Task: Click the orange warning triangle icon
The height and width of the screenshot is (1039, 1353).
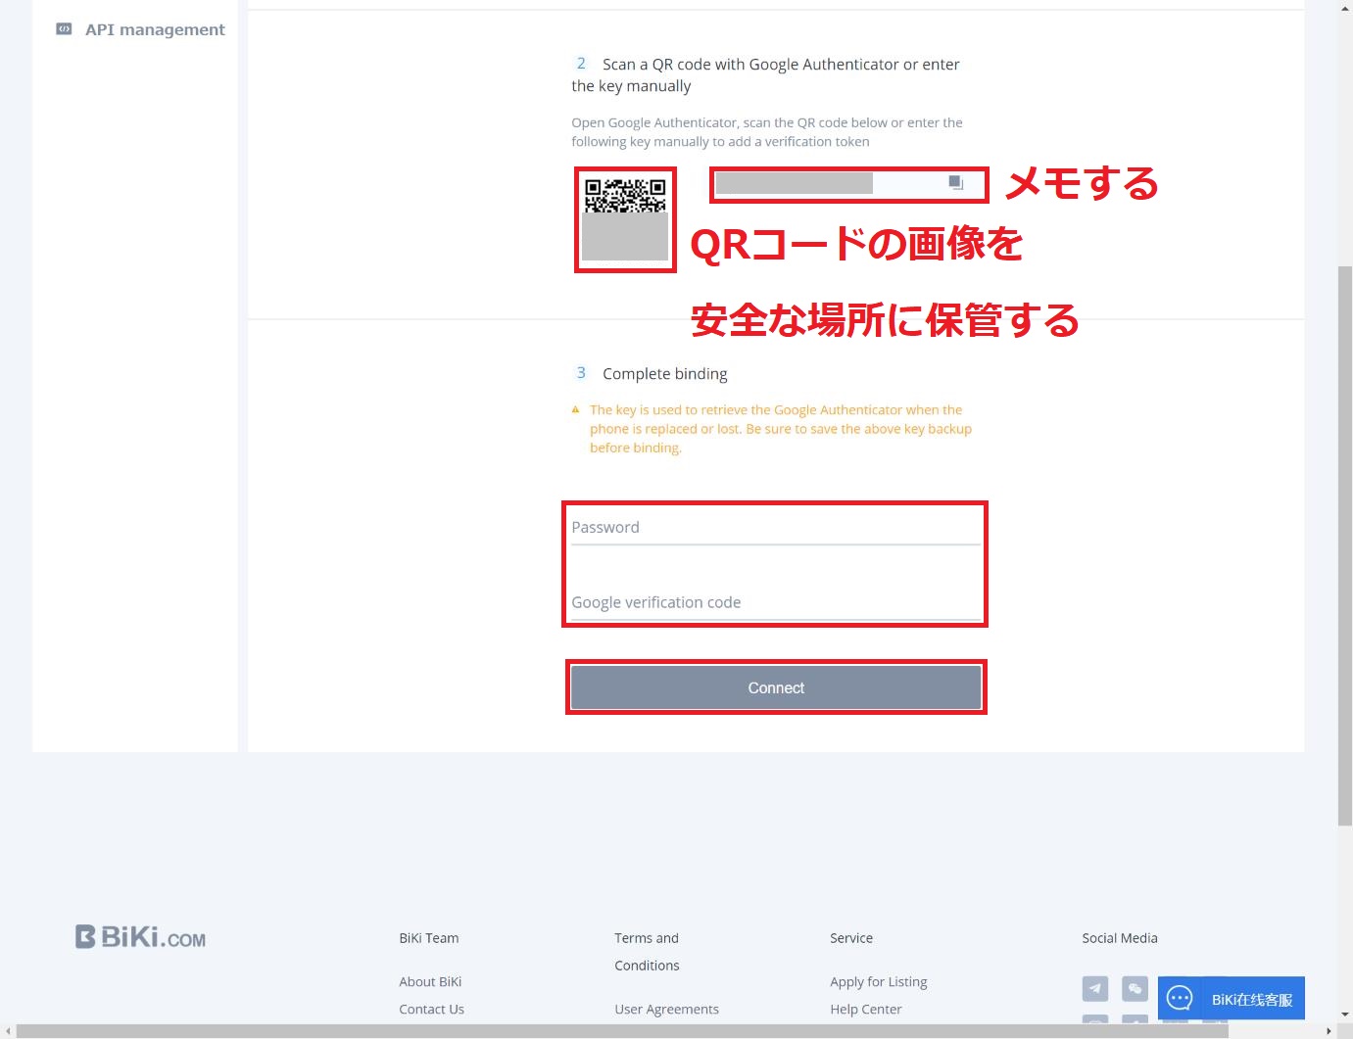Action: coord(576,410)
